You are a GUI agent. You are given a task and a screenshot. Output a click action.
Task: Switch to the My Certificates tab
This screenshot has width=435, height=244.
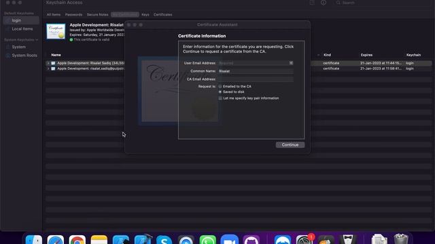[125, 15]
